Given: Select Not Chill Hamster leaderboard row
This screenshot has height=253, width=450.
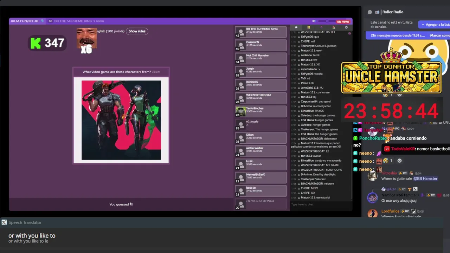Looking at the screenshot, I should (261, 58).
